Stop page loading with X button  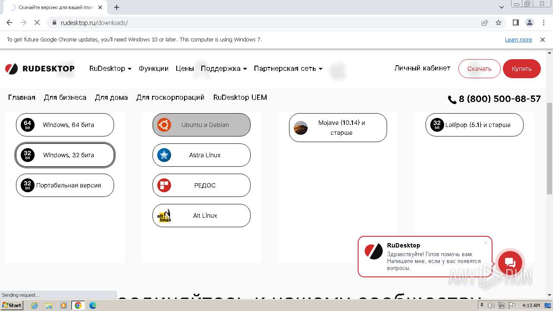tap(37, 22)
